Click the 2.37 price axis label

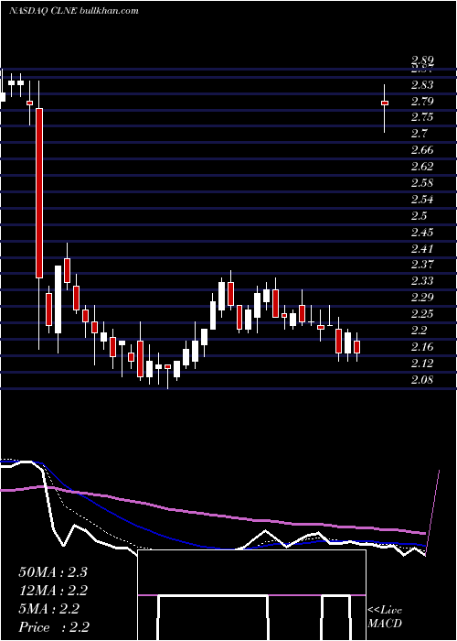coord(422,265)
